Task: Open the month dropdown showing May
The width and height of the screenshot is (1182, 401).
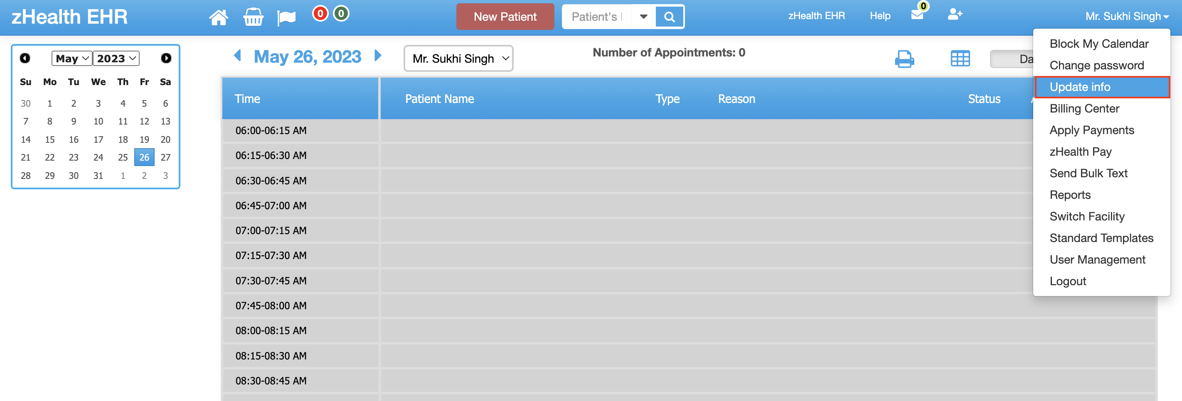Action: pyautogui.click(x=71, y=58)
